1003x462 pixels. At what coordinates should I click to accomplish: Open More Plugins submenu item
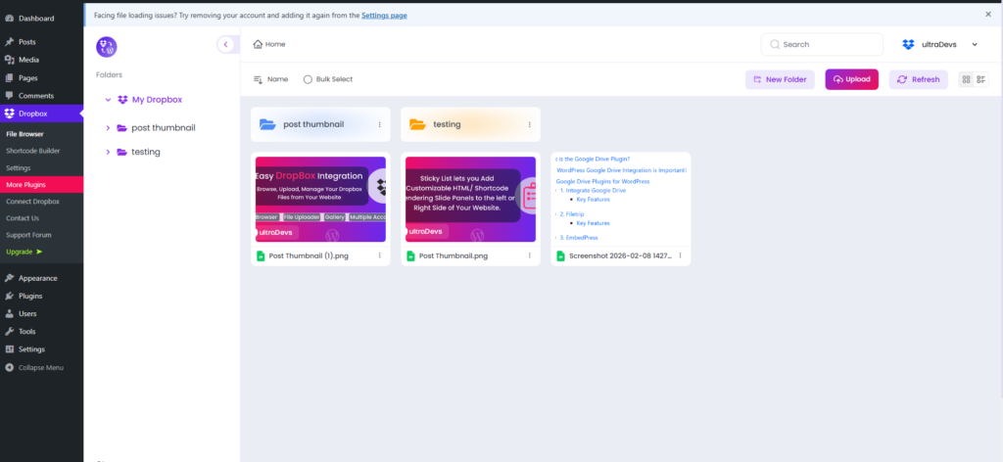coord(41,185)
